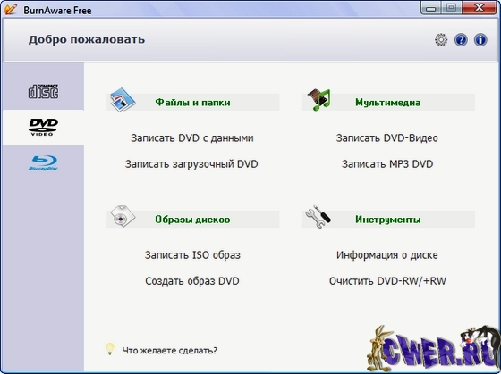Screen dimensions: 501x374
Task: Minimize the BurnAware Free window
Action: (431, 8)
